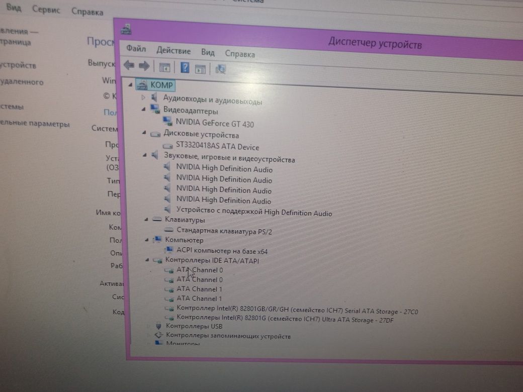
Task: Open the blue question mark Help icon
Action: 185,67
